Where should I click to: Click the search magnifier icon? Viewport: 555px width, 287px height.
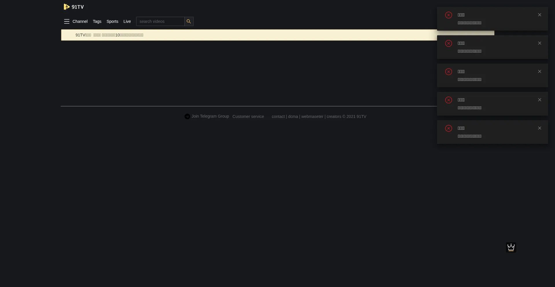(x=189, y=21)
